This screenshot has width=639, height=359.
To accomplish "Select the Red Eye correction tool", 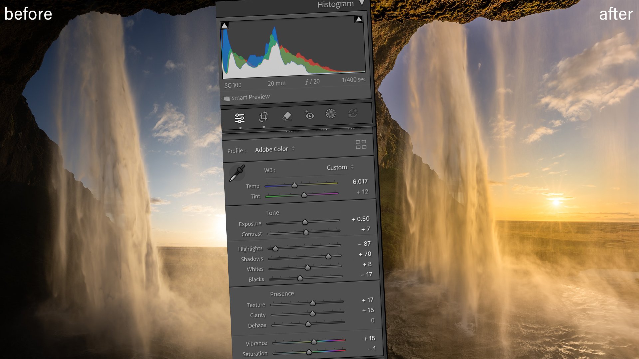I will coord(309,115).
